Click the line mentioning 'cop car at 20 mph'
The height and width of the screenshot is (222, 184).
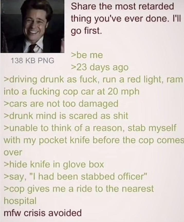71,92
